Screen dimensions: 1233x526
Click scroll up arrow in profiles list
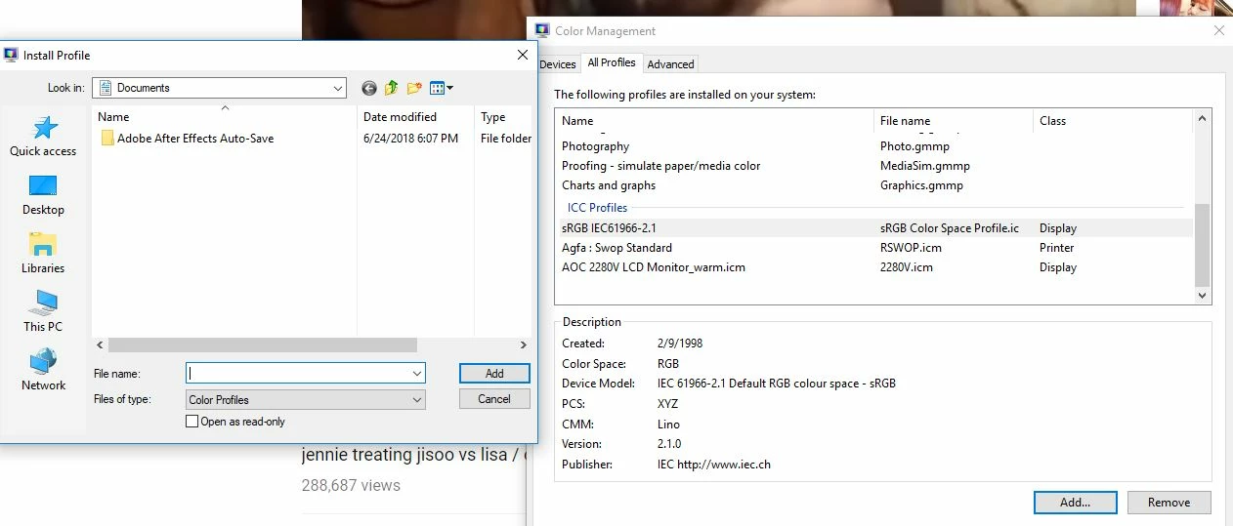[x=1202, y=117]
